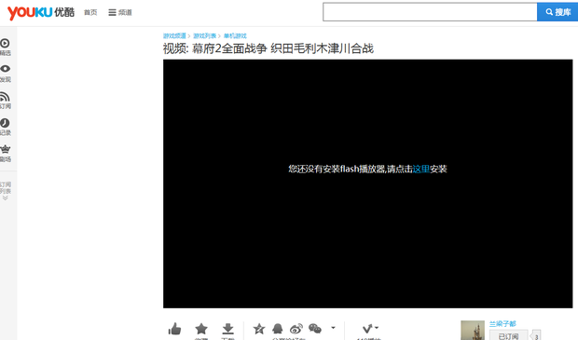Share to Weibo icon
This screenshot has width=578, height=340.
coord(296,328)
